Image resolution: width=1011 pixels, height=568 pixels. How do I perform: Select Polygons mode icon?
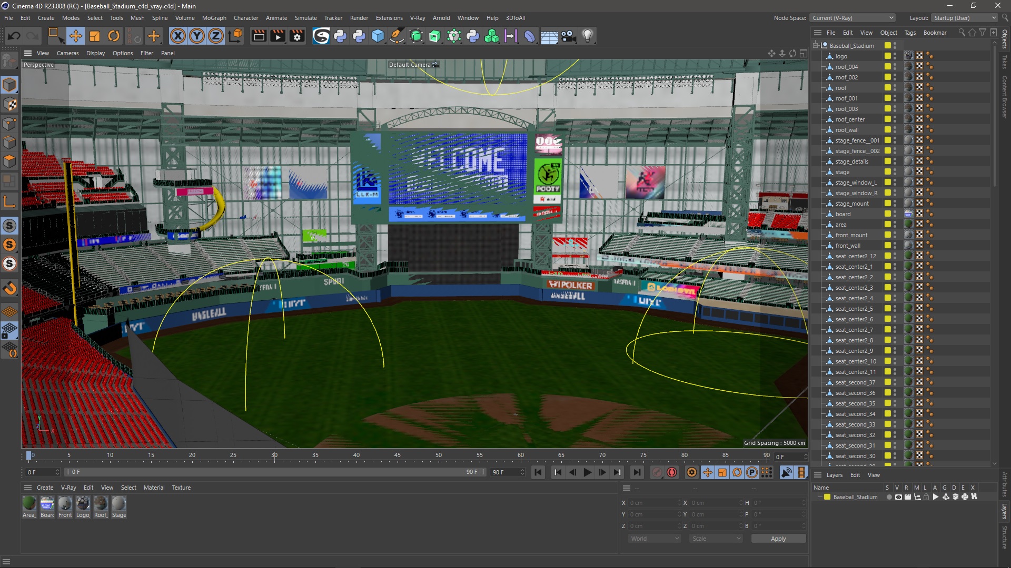tap(9, 161)
